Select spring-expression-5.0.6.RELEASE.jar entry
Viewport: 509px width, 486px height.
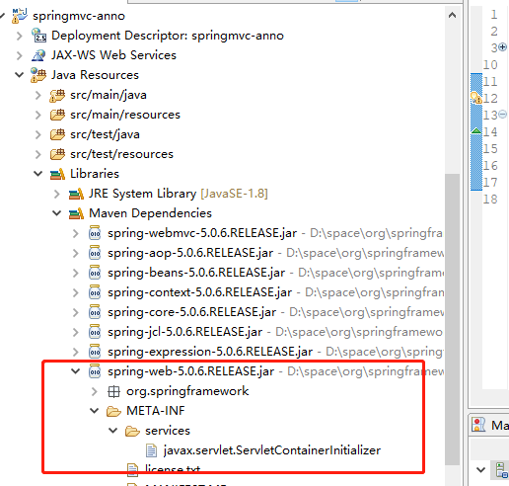(210, 352)
